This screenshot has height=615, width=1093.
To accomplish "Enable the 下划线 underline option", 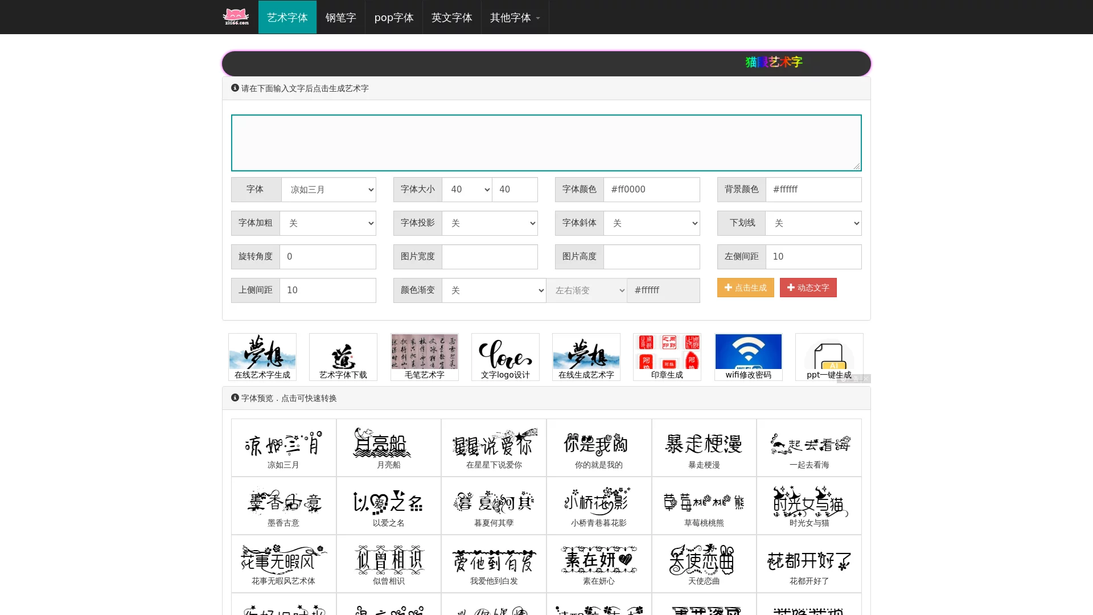I will pyautogui.click(x=813, y=223).
